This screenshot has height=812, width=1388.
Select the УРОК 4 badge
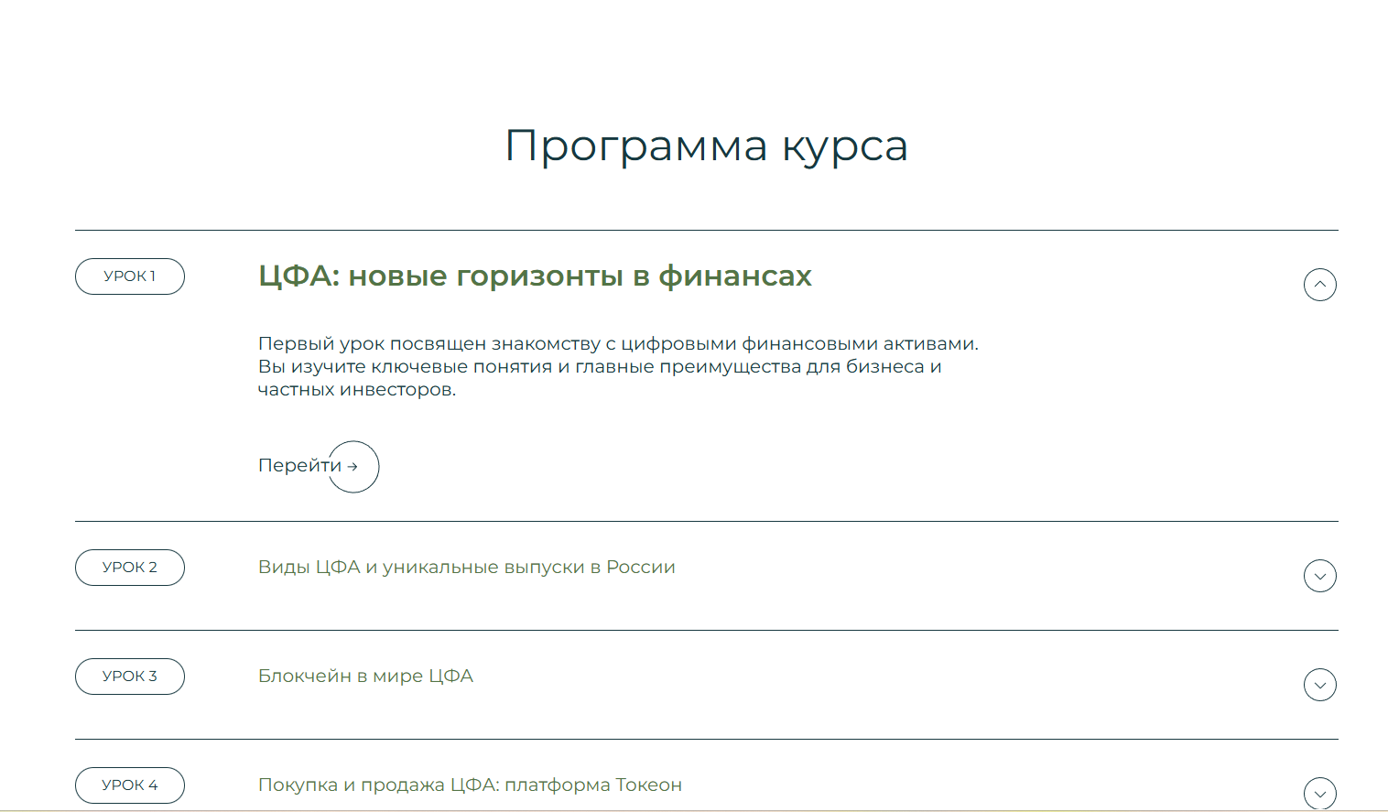point(130,785)
